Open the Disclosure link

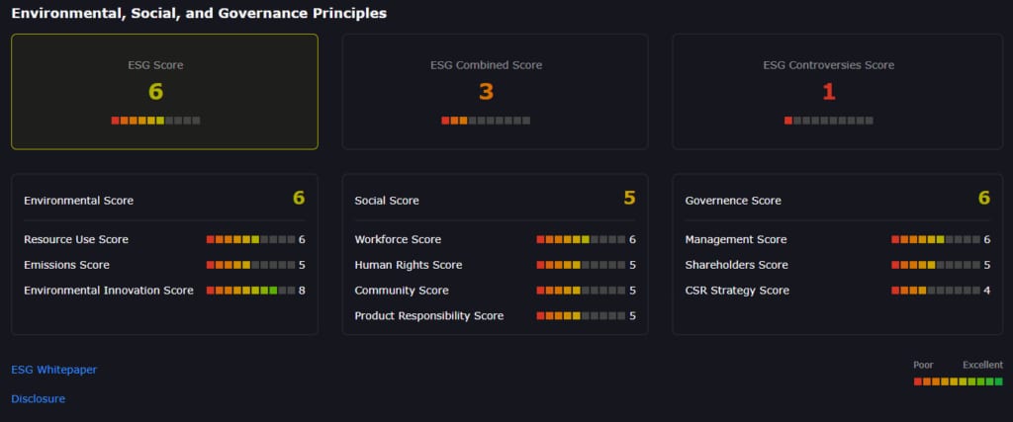(x=39, y=398)
